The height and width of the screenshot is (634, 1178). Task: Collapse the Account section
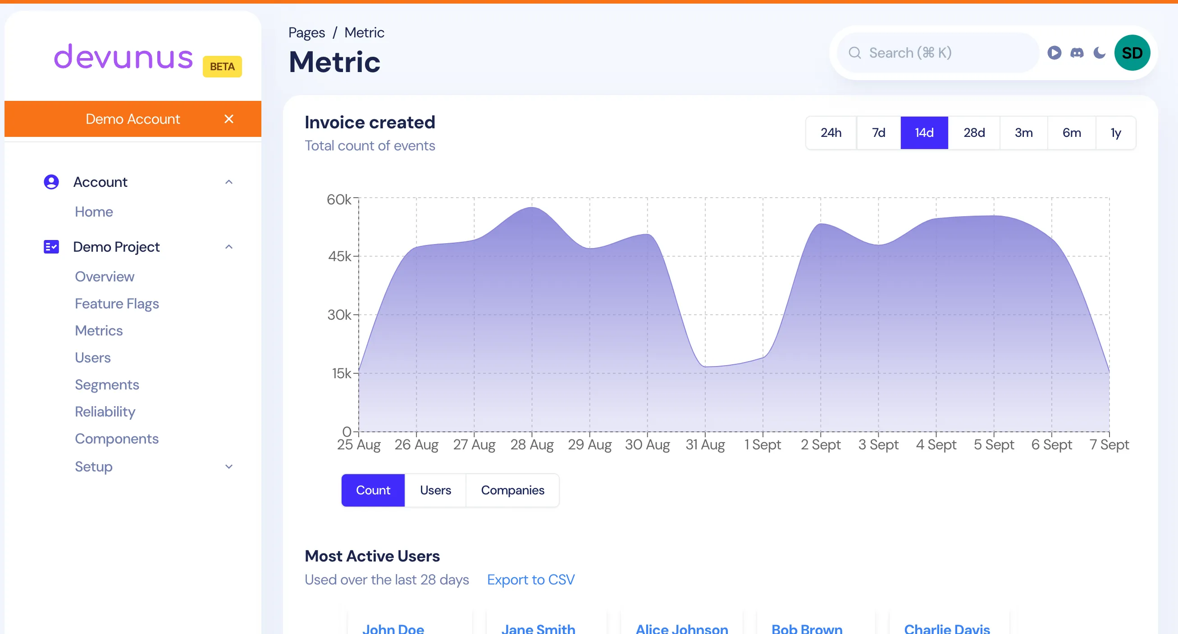pyautogui.click(x=229, y=182)
